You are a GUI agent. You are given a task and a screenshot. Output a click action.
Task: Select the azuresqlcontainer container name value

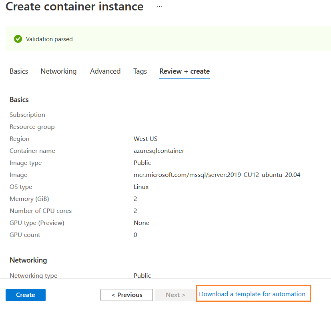click(x=159, y=151)
